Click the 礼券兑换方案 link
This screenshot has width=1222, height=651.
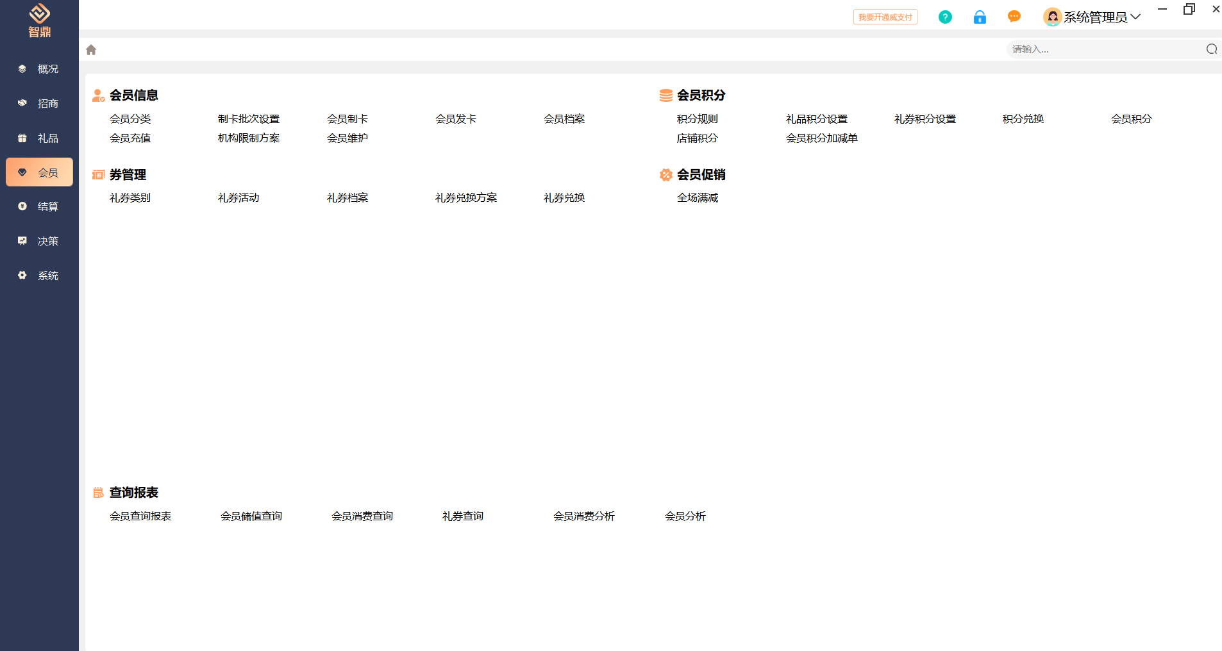pyautogui.click(x=465, y=198)
